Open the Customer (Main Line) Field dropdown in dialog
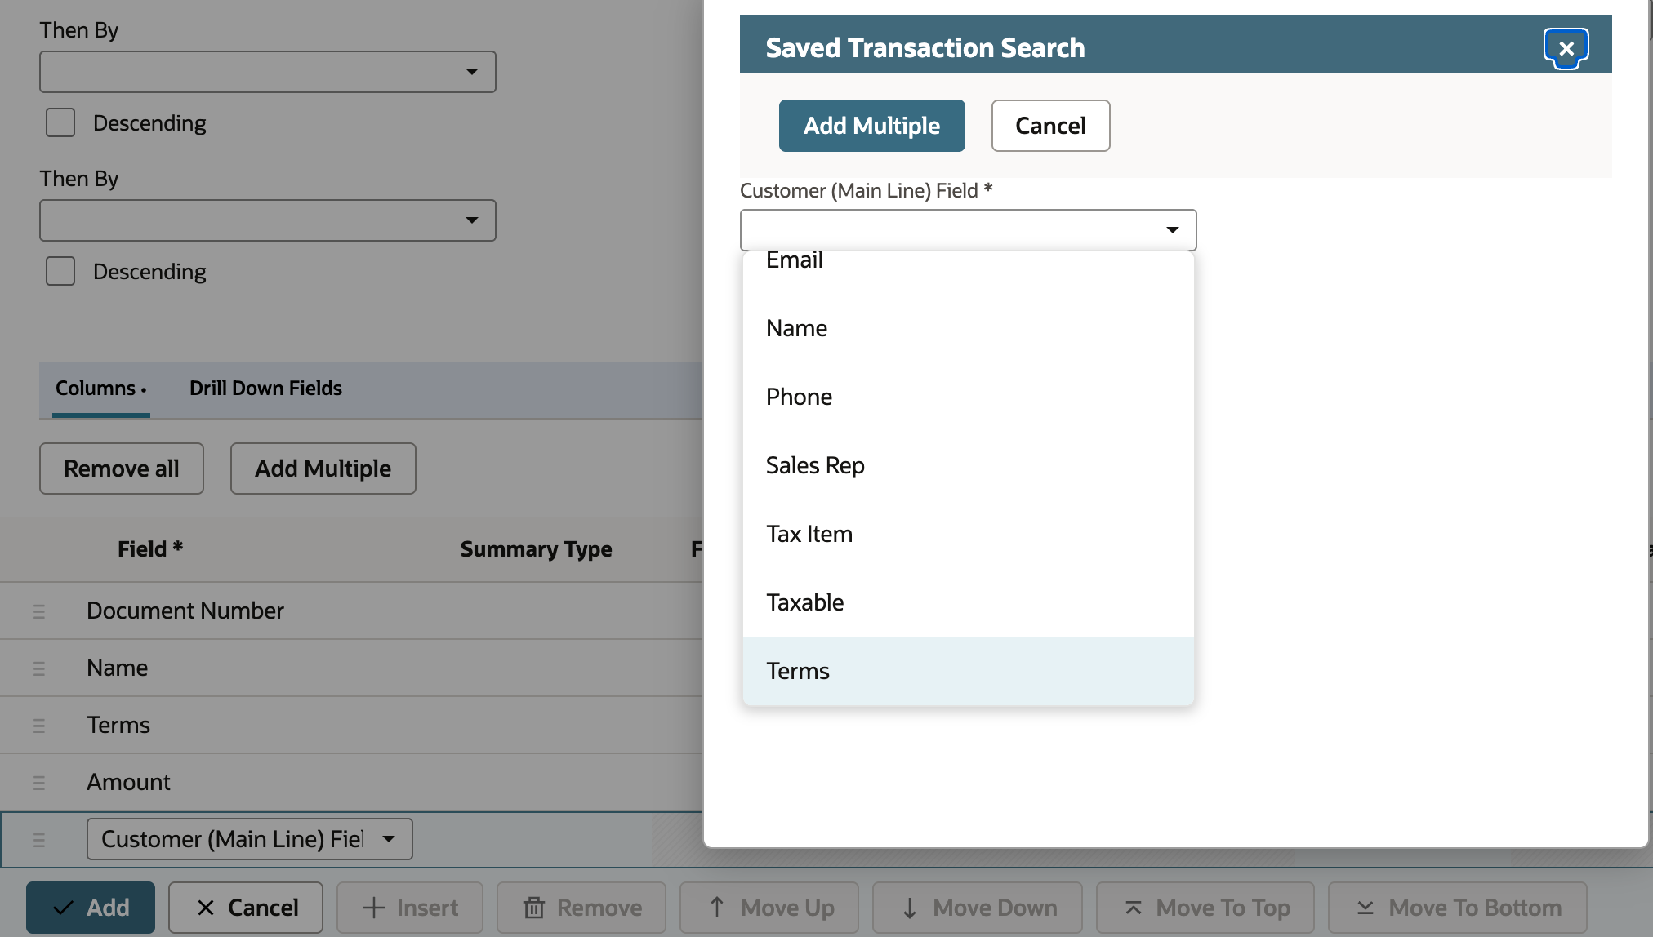The height and width of the screenshot is (937, 1653). (969, 230)
